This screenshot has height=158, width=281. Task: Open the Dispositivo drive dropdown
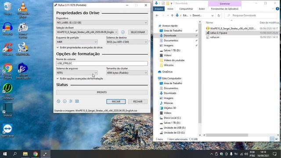coord(102,22)
